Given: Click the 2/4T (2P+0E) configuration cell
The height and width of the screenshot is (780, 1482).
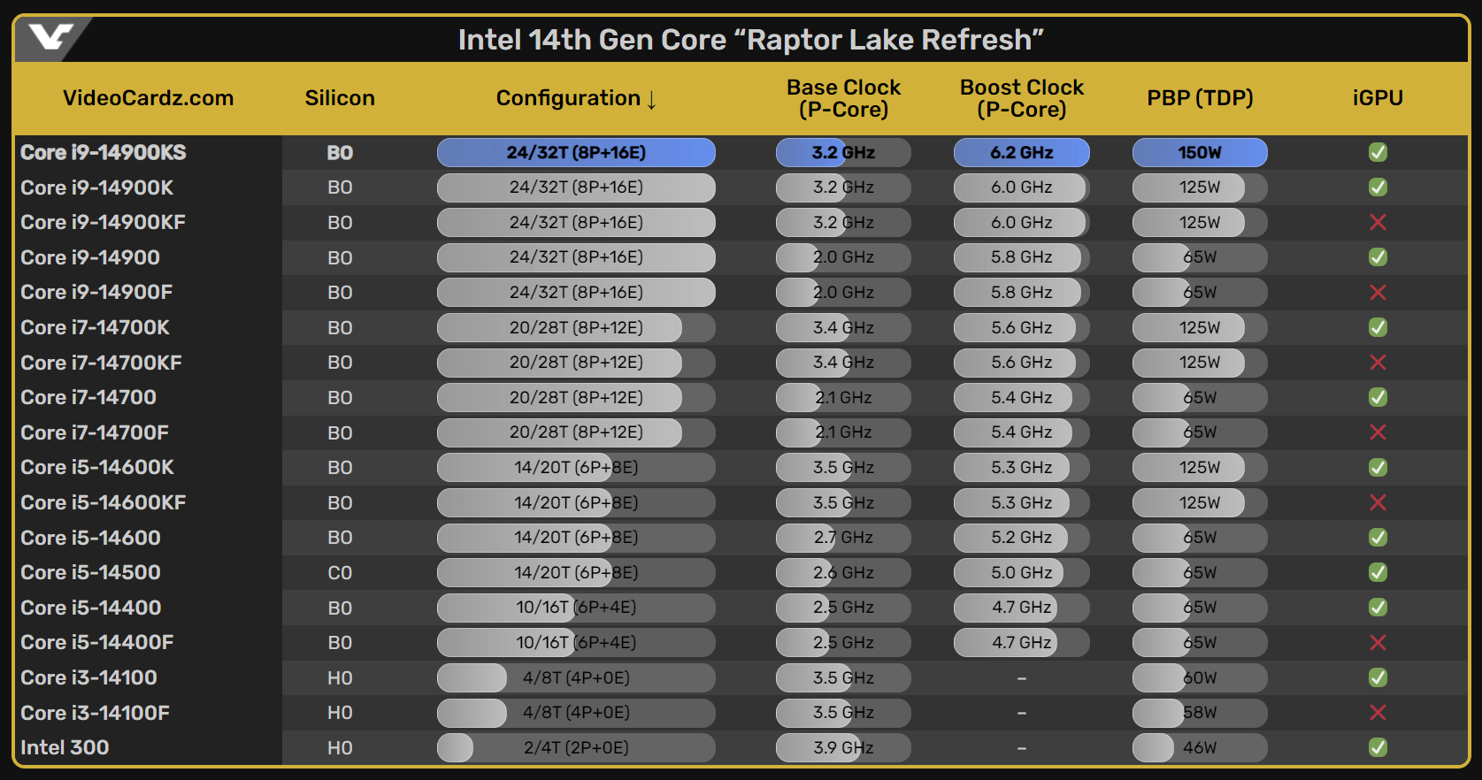Looking at the screenshot, I should pos(576,747).
